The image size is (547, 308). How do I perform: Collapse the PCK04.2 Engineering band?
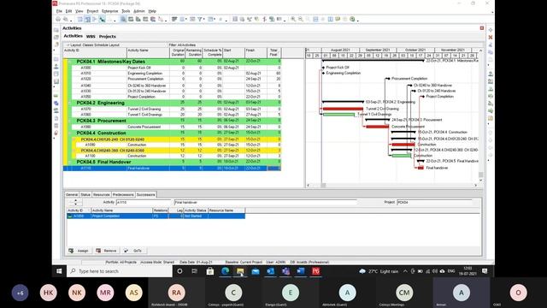70,103
